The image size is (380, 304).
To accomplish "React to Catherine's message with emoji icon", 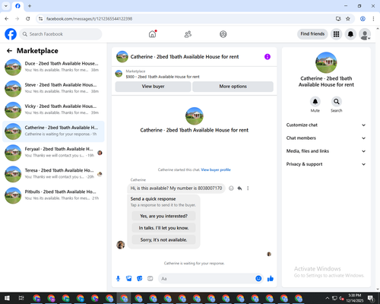I will click(231, 188).
